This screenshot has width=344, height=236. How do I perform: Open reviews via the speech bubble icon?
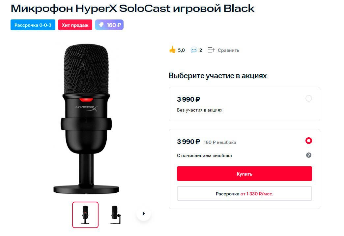point(194,50)
